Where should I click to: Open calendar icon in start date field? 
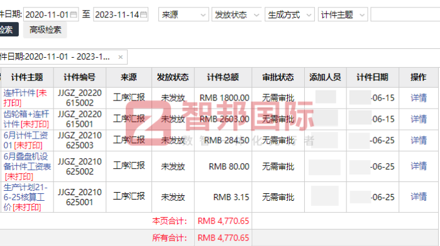pos(74,14)
